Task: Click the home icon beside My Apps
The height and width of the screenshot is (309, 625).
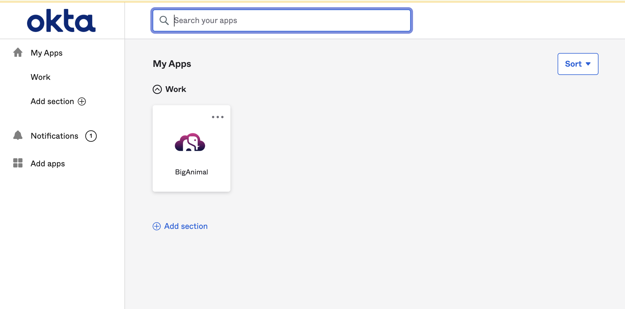Action: coord(18,52)
